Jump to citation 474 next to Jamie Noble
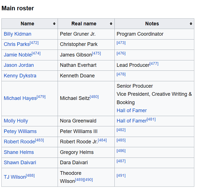The width and height of the screenshot is (206, 194). [36, 53]
